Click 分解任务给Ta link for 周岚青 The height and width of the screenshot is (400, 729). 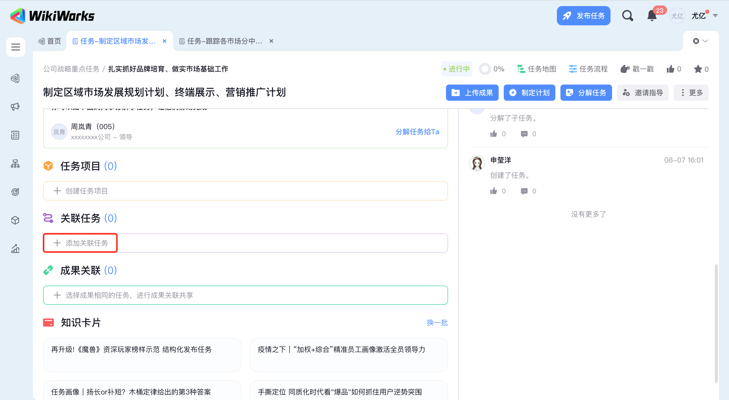[x=417, y=132]
